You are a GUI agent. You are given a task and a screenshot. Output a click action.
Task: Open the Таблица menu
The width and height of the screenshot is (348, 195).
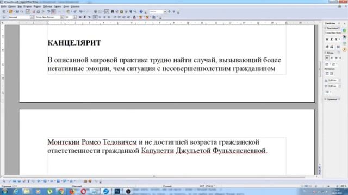point(47,6)
